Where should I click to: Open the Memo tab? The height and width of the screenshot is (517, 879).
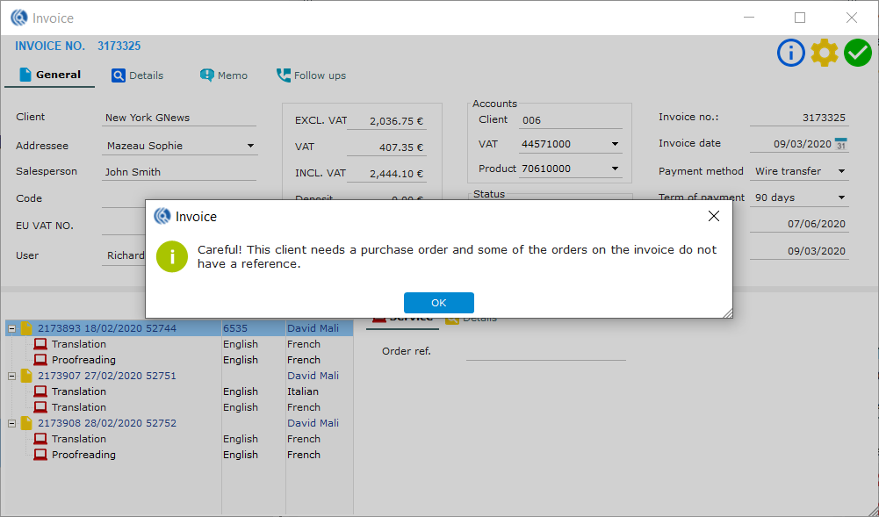[x=223, y=75]
